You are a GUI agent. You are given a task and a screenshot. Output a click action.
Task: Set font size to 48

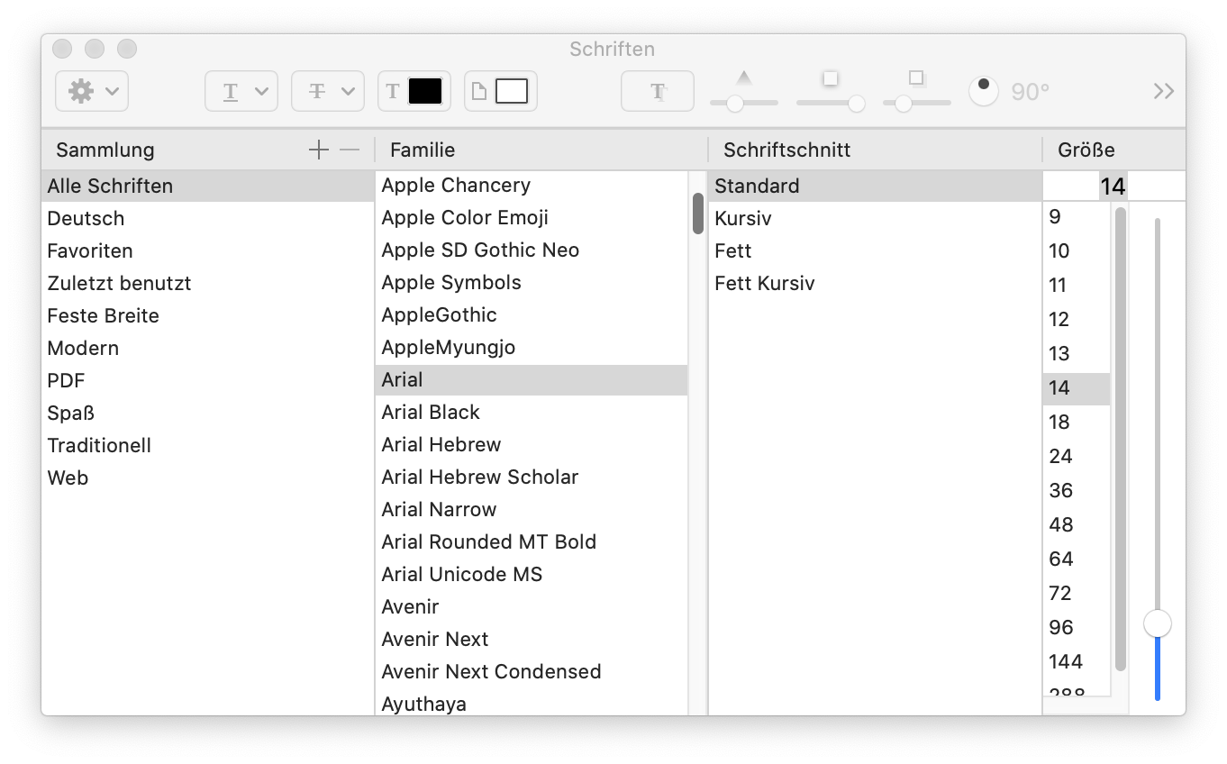(x=1077, y=524)
